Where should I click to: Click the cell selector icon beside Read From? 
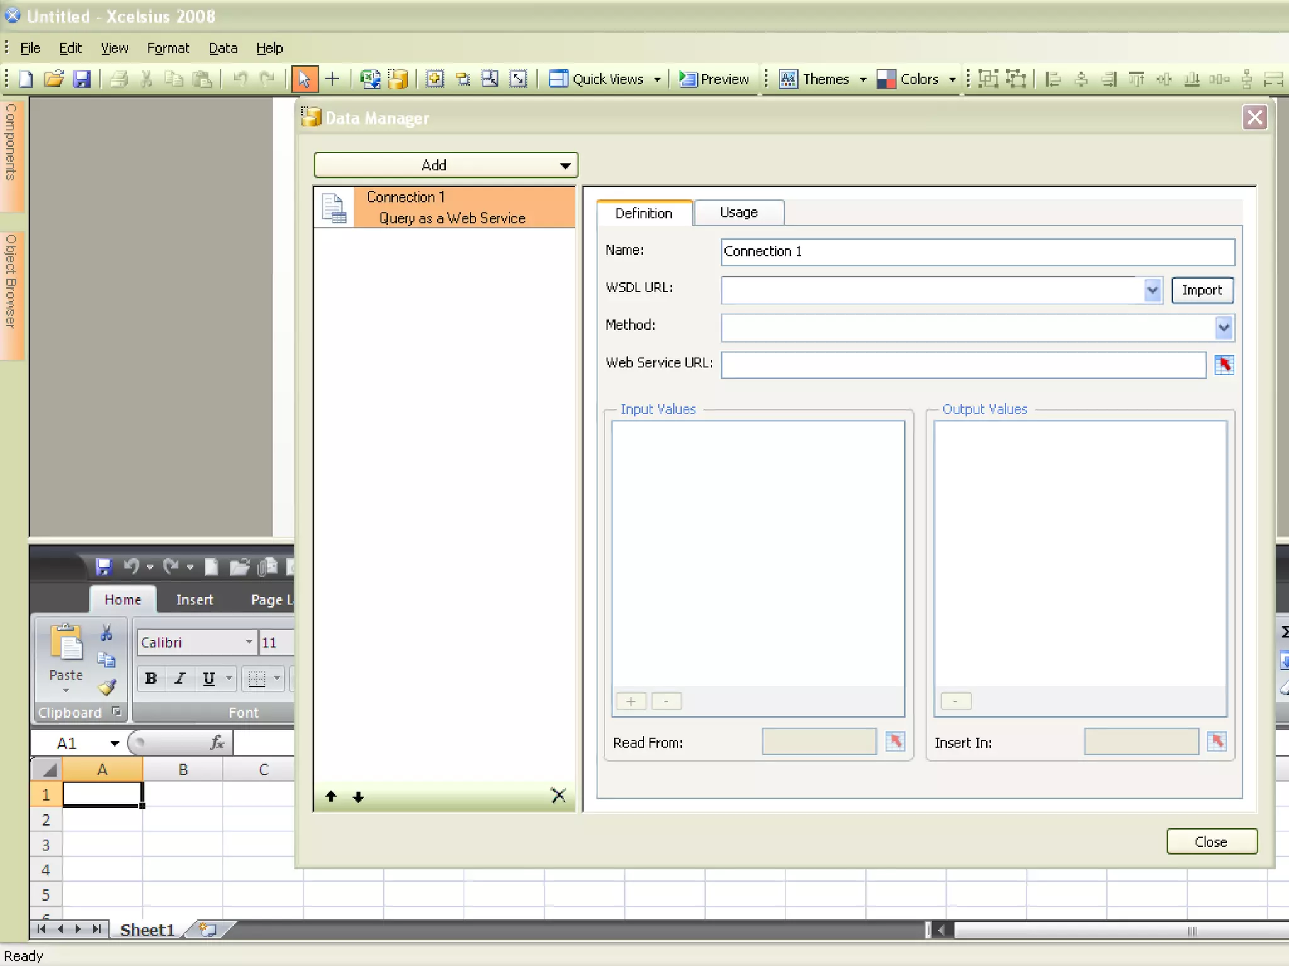click(x=894, y=741)
